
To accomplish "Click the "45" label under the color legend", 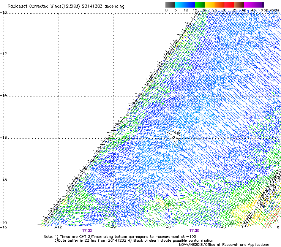I will point(253,10).
